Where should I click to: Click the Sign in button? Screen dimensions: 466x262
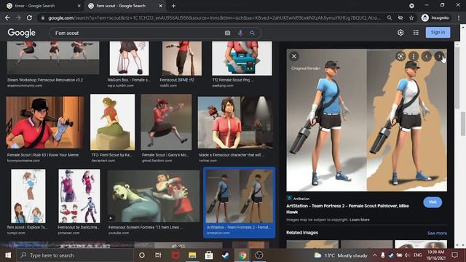(438, 32)
